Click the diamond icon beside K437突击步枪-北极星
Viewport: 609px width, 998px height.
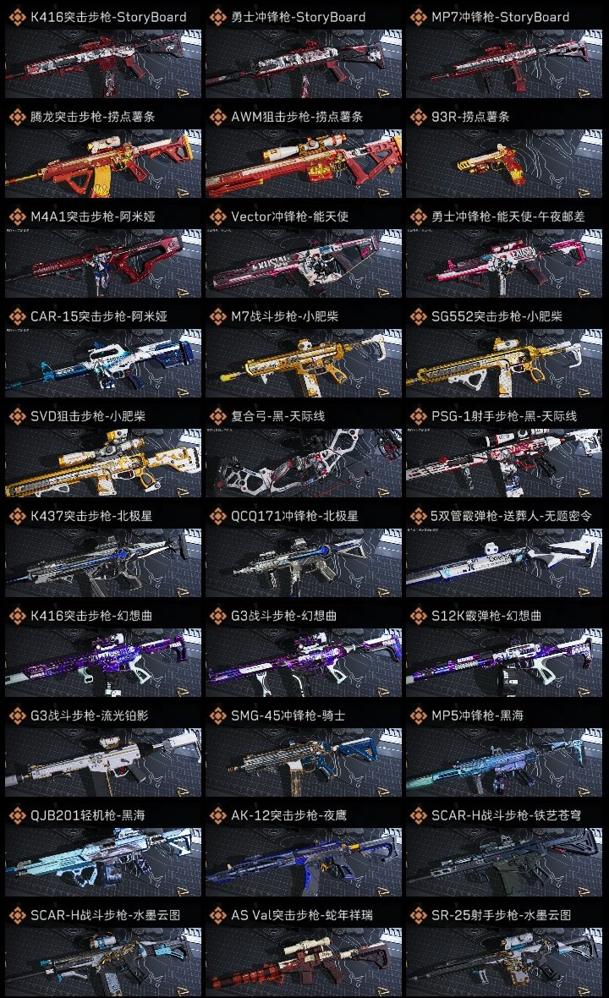pyautogui.click(x=18, y=516)
